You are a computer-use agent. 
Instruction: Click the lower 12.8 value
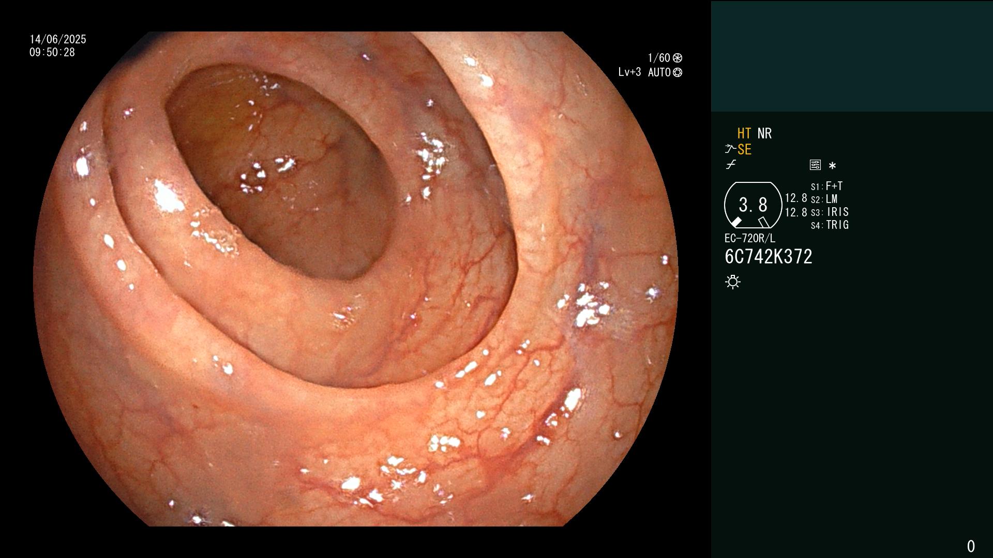tap(796, 212)
